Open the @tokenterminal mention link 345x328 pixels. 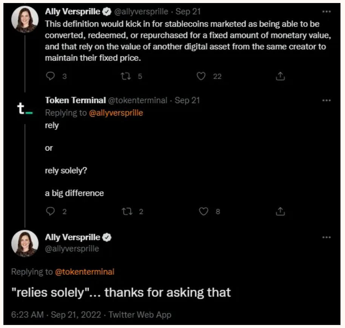[x=85, y=272]
